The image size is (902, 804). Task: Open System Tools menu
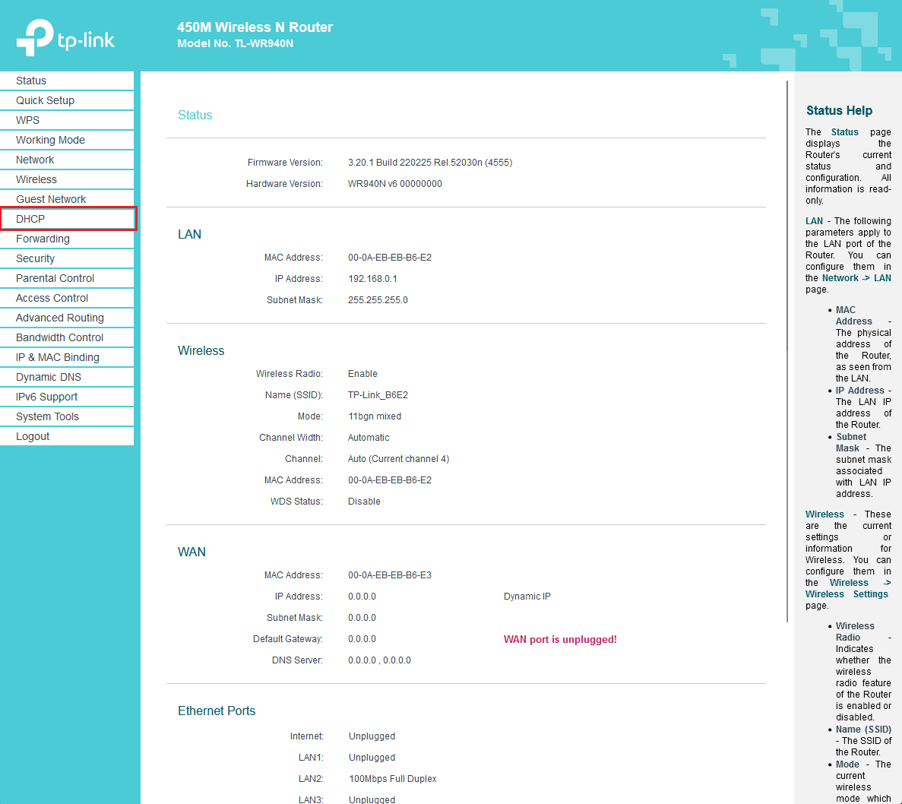(47, 416)
